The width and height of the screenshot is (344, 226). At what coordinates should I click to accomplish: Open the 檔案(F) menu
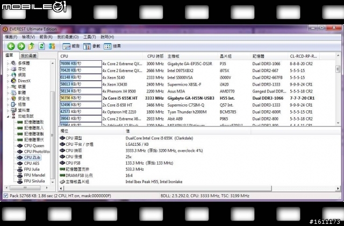click(11, 37)
